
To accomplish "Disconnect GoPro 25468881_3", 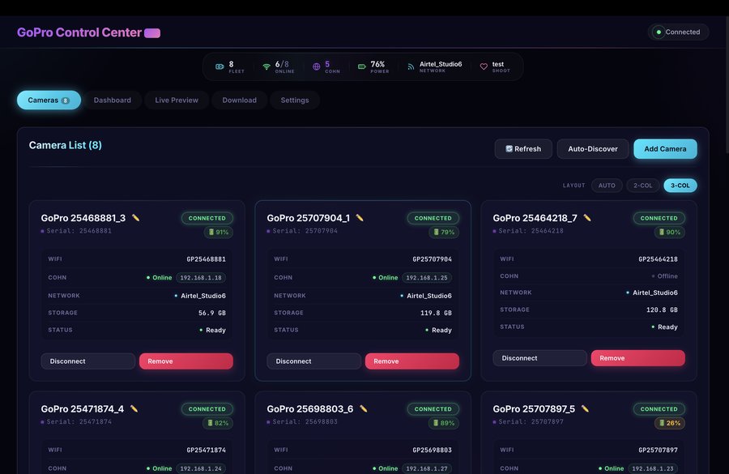I will [87, 361].
